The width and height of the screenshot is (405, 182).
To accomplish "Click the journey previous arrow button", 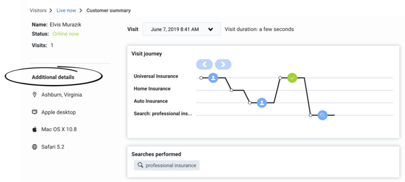I will tap(205, 64).
